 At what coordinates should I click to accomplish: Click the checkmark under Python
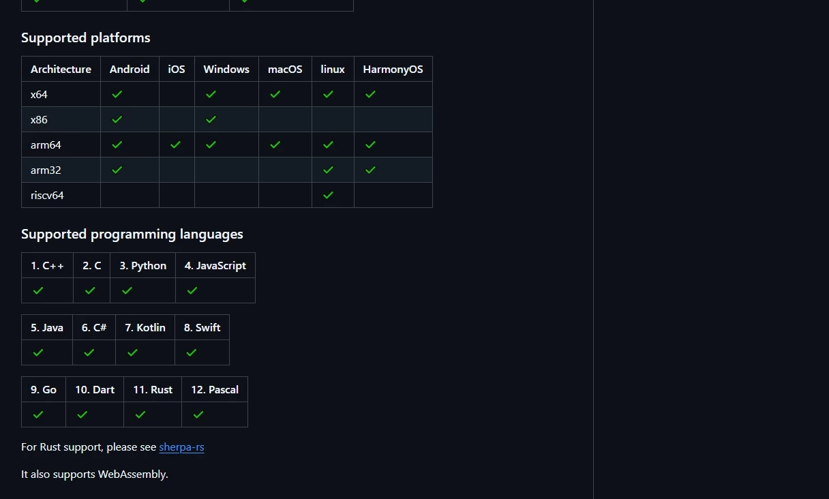(x=127, y=291)
